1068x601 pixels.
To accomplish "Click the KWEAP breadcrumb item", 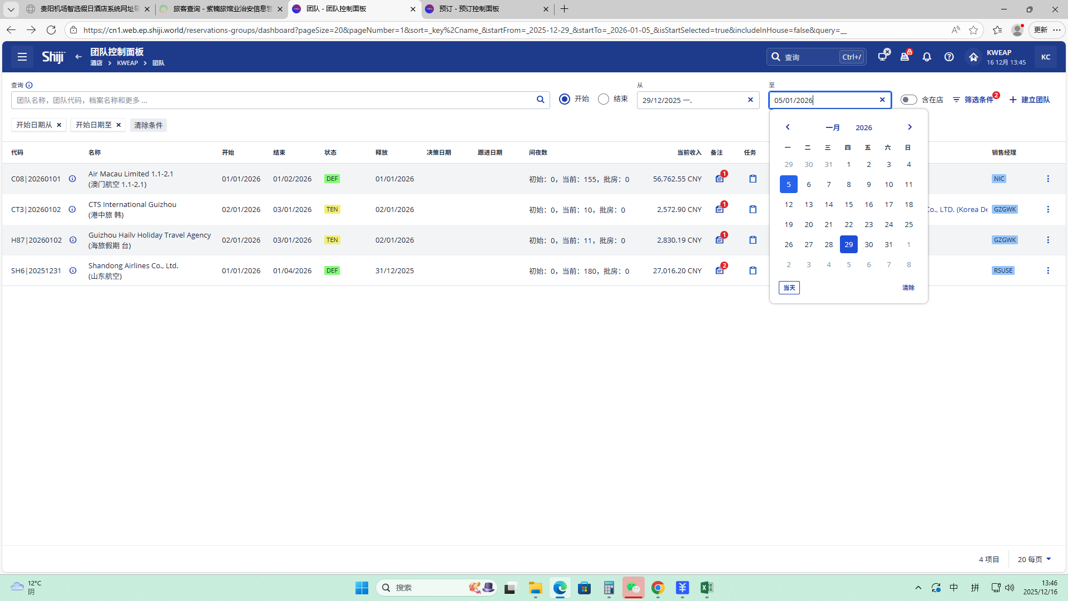I will tap(127, 63).
